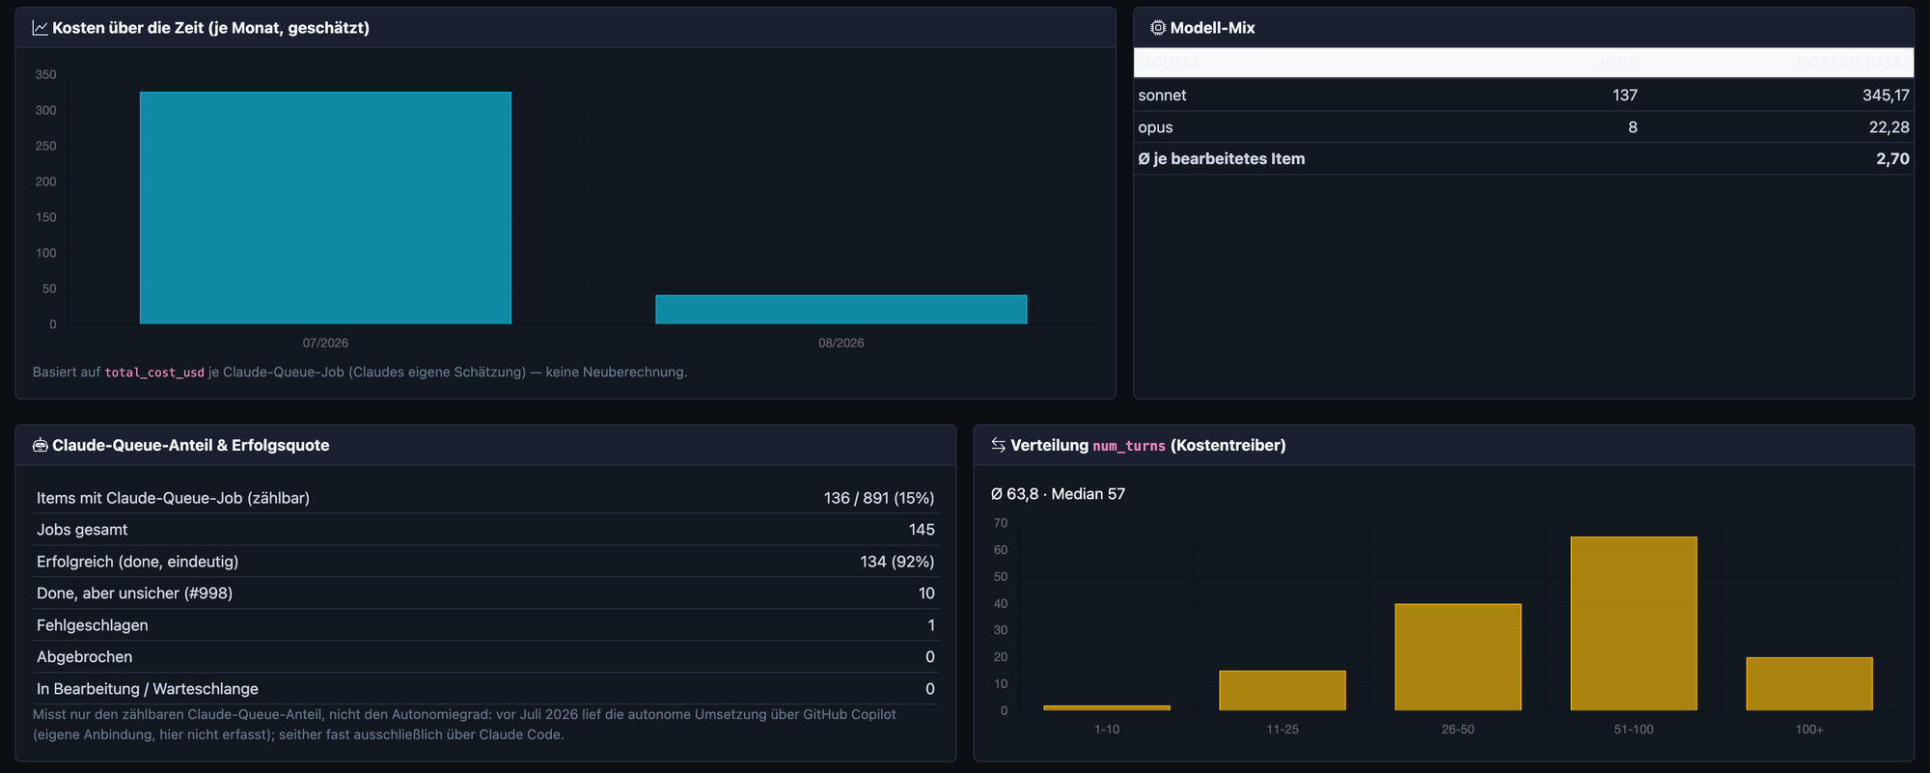Click the Fehlgeschlagen row label
The width and height of the screenshot is (1930, 773).
tap(93, 625)
